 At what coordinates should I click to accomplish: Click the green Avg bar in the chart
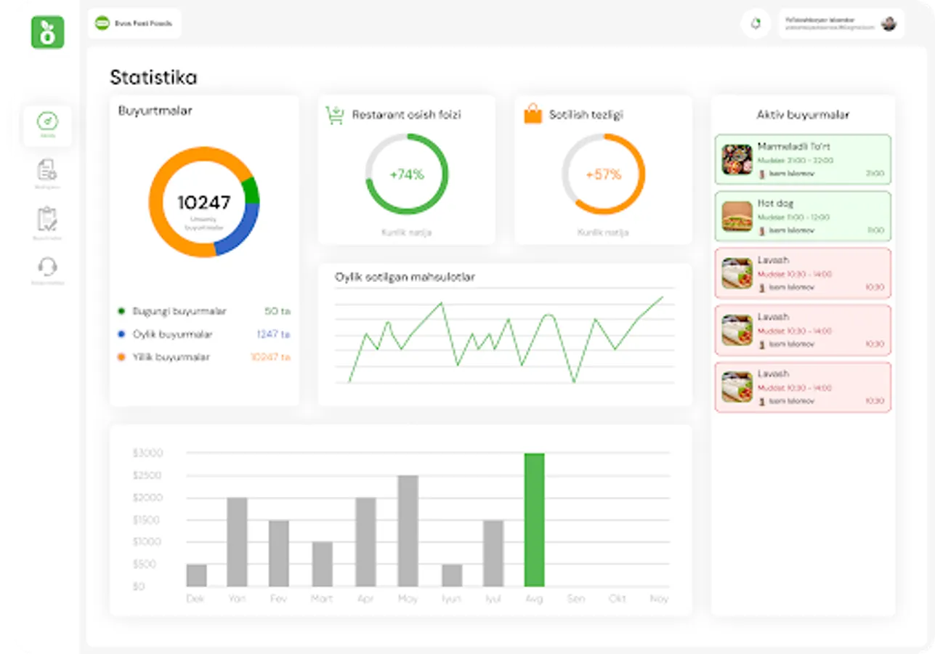pos(534,520)
